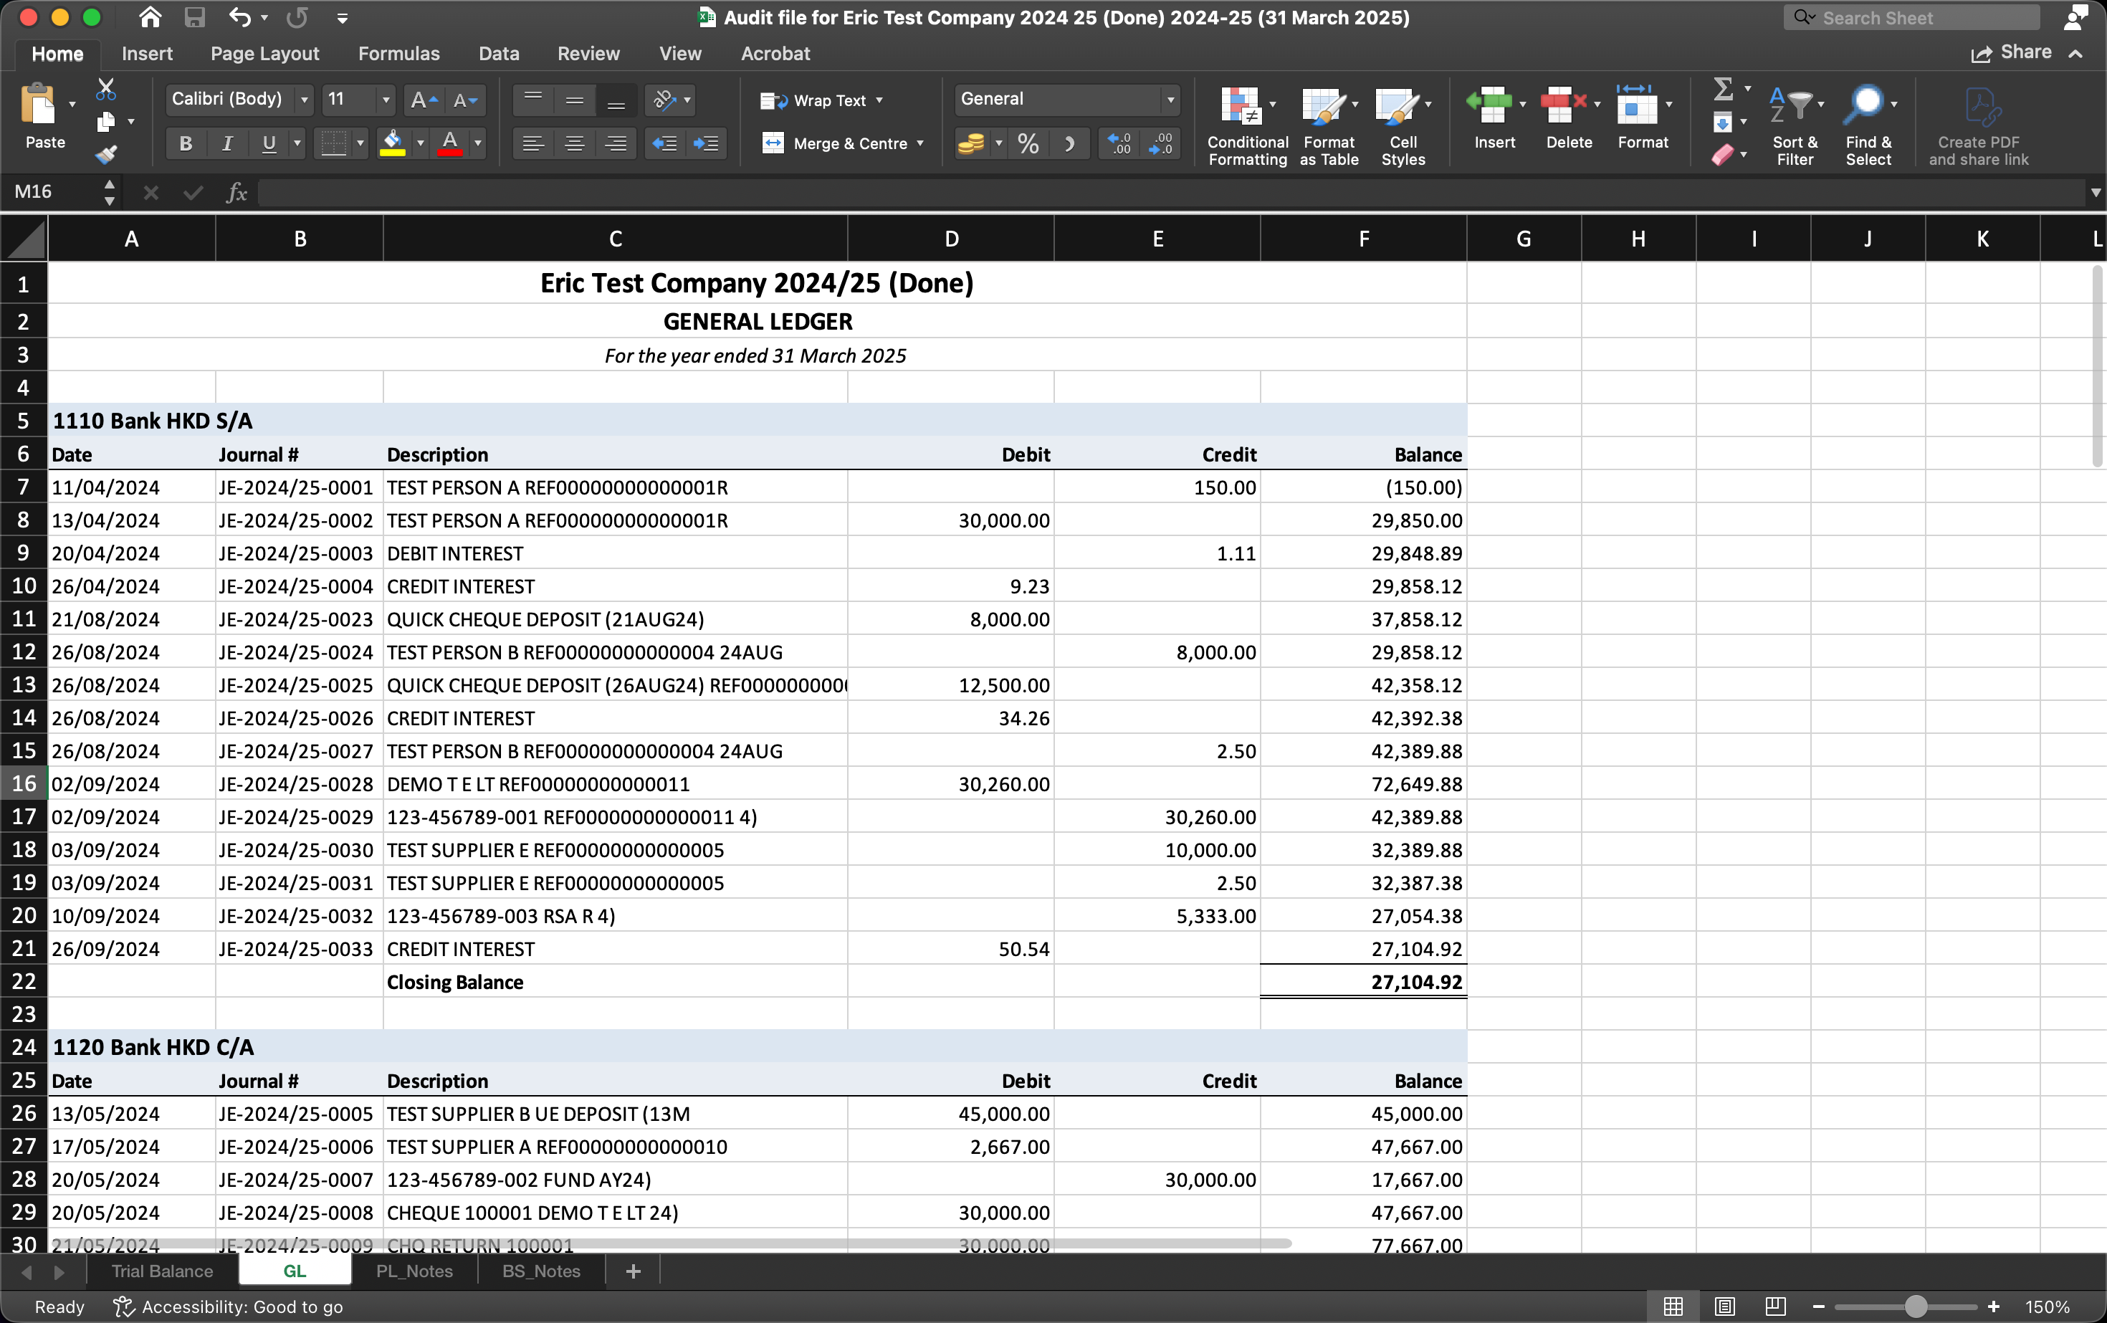Switch to Page Break Preview in status bar

(1775, 1307)
